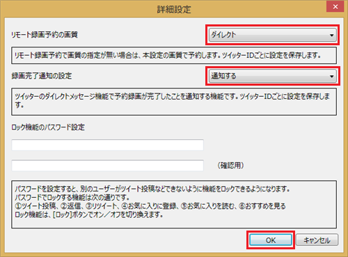Open the リモート録画予約の画質 dropdown showing ダイレクト

pos(273,35)
